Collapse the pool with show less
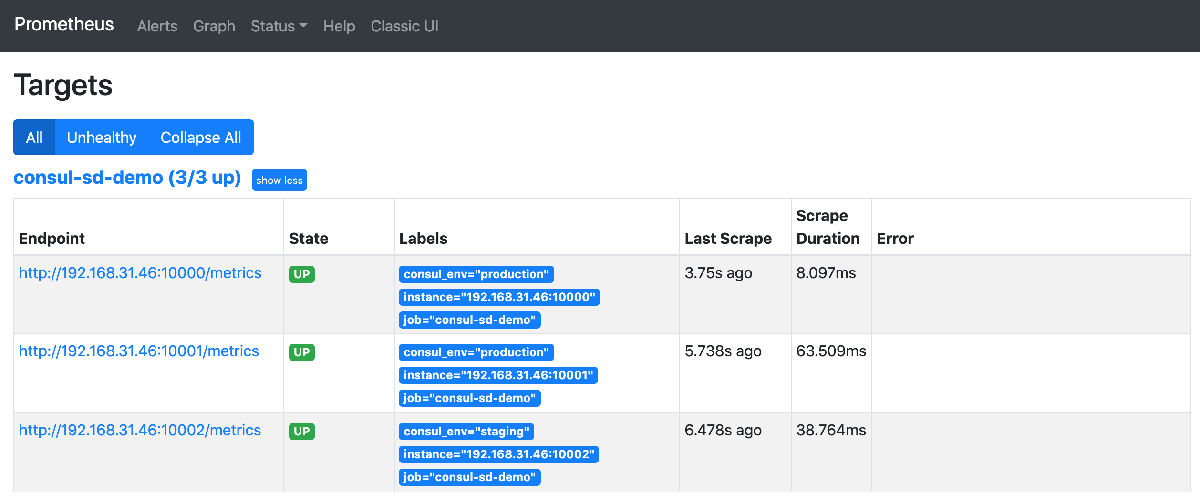Viewport: 1200px width, 502px height. pyautogui.click(x=279, y=180)
